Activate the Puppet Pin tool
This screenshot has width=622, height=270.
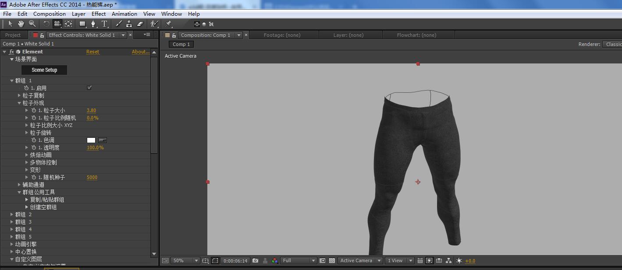pyautogui.click(x=169, y=24)
